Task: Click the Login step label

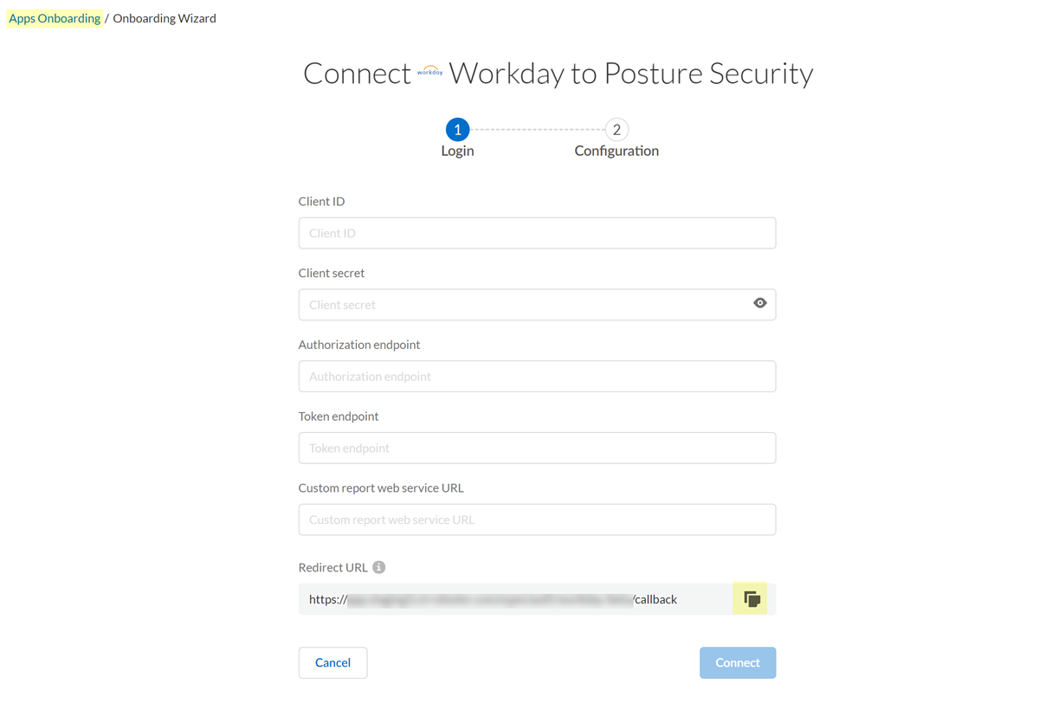Action: [457, 151]
